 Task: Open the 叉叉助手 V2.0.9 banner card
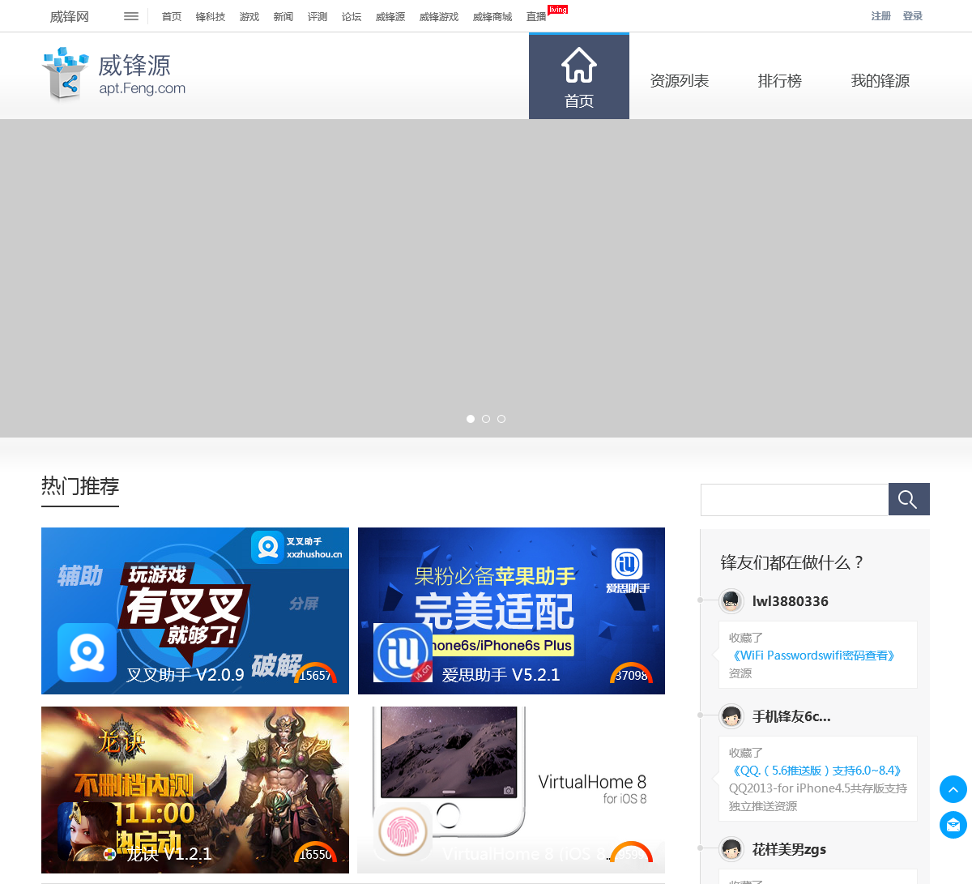[x=195, y=611]
